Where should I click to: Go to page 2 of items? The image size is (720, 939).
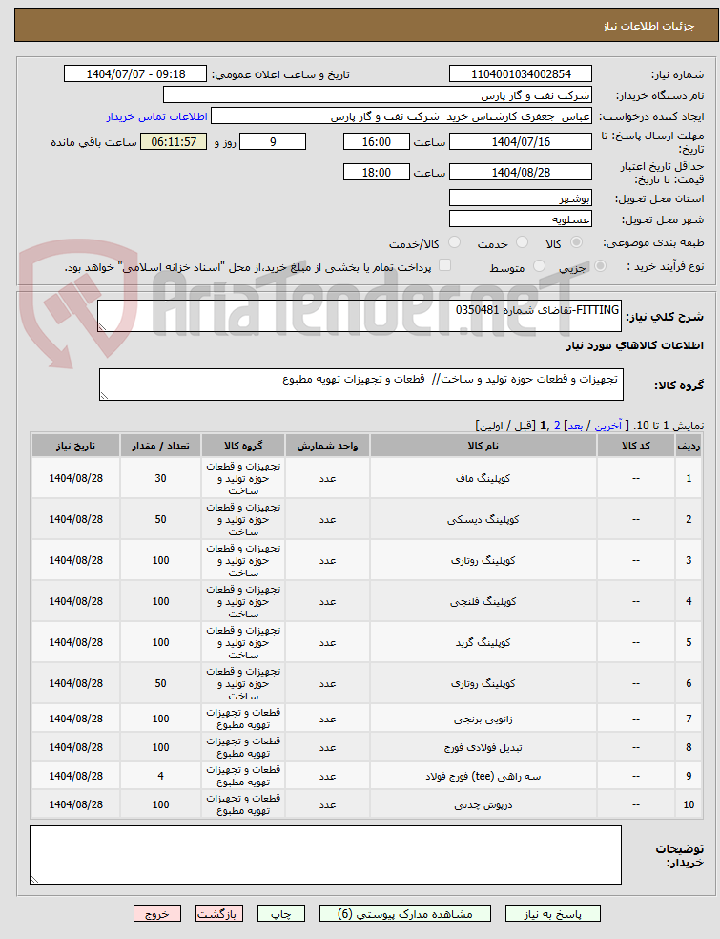coord(557,426)
